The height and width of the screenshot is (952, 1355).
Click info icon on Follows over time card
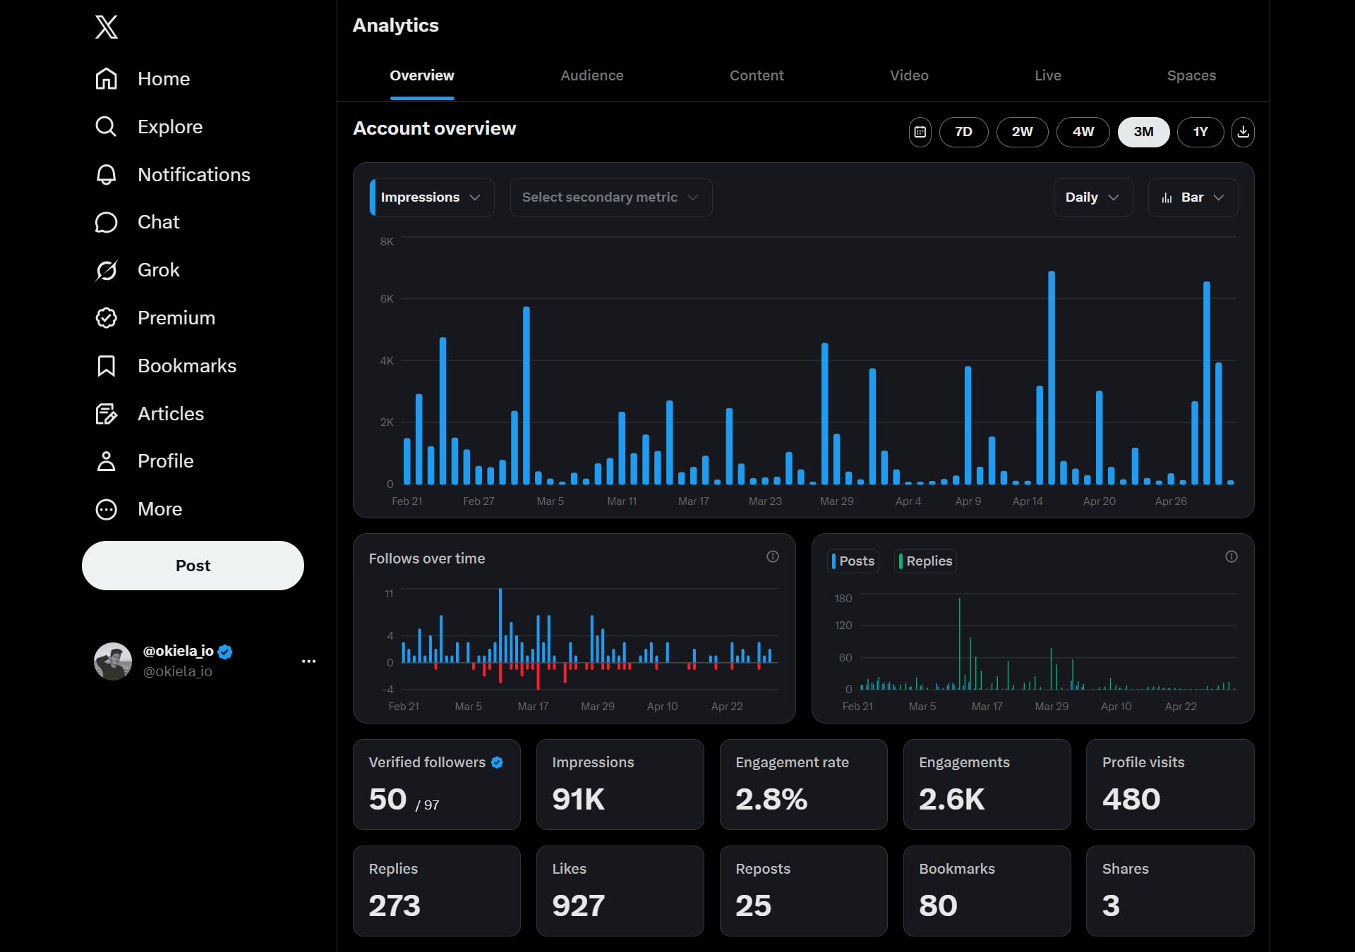(773, 557)
